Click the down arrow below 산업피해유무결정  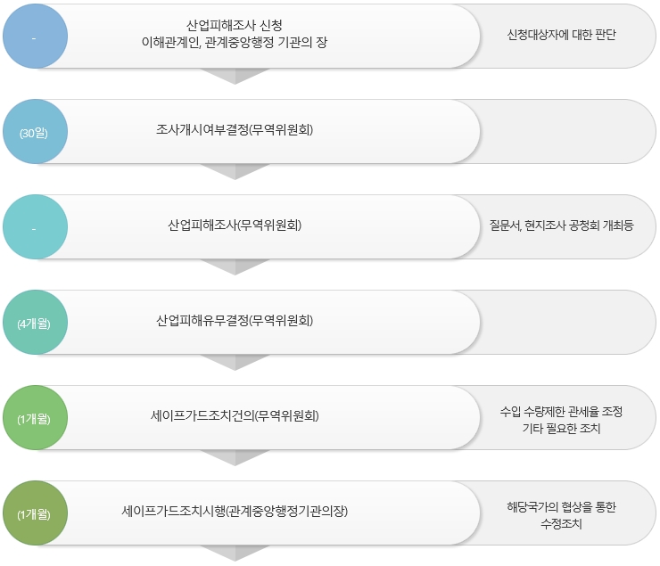click(x=235, y=363)
